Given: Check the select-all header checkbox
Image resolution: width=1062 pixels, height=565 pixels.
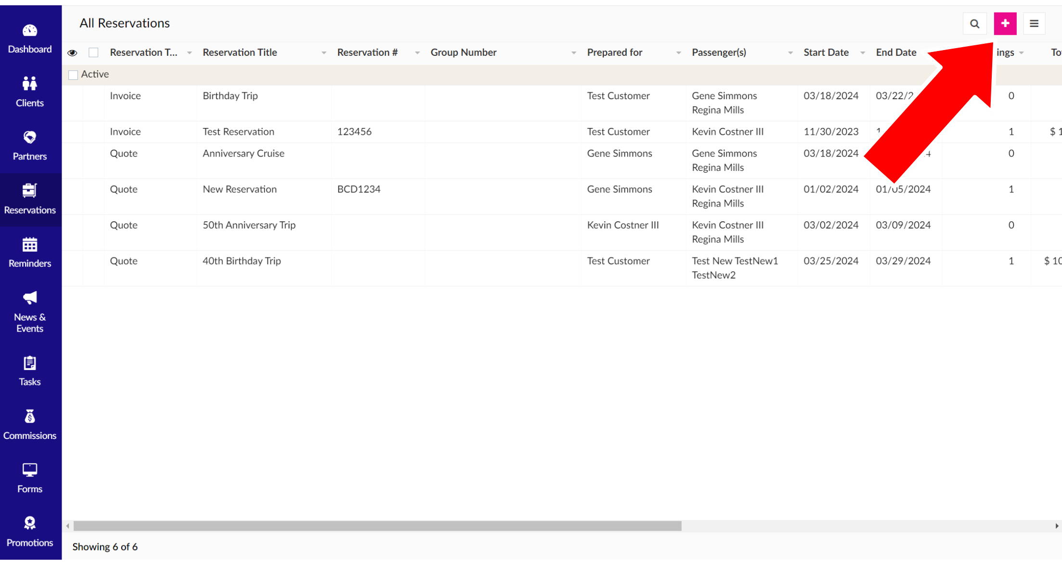Looking at the screenshot, I should pos(93,52).
